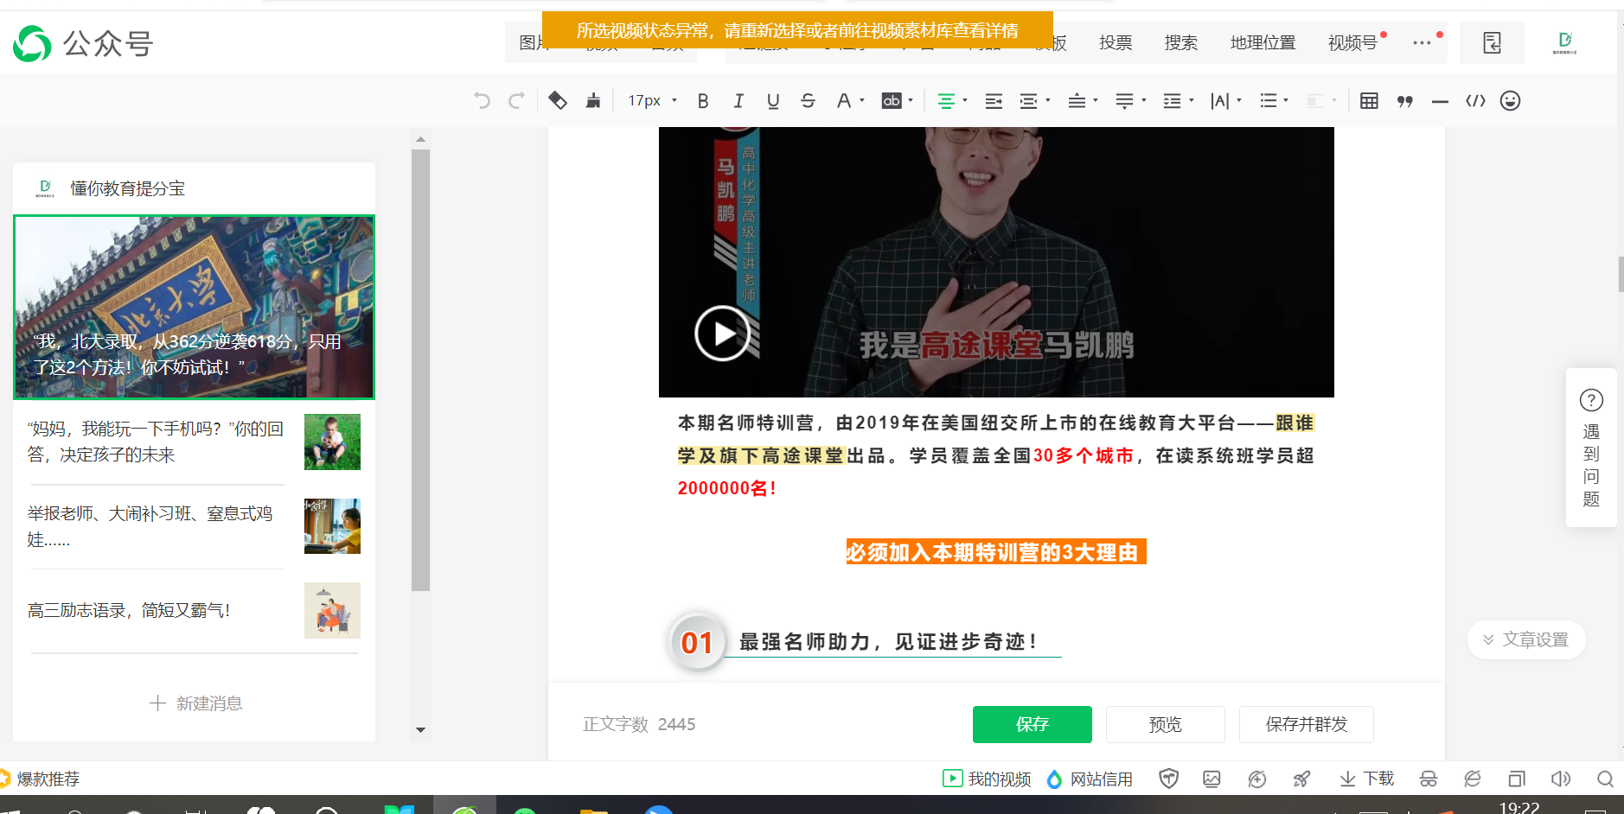Click the incognito glasses icon in the status bar
The image size is (1624, 814).
point(1429,779)
